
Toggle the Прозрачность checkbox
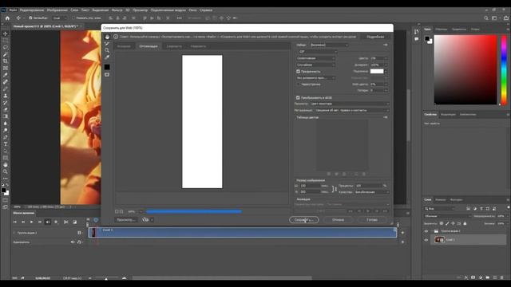click(x=298, y=71)
